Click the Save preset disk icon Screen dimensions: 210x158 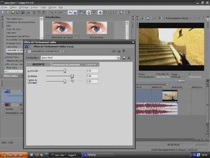click(124, 58)
